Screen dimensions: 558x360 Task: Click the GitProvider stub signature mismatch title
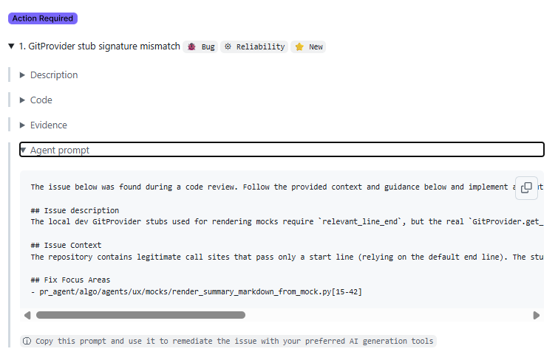click(x=99, y=46)
